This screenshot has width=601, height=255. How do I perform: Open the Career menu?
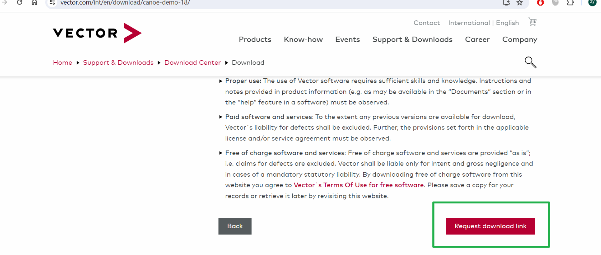(x=477, y=40)
